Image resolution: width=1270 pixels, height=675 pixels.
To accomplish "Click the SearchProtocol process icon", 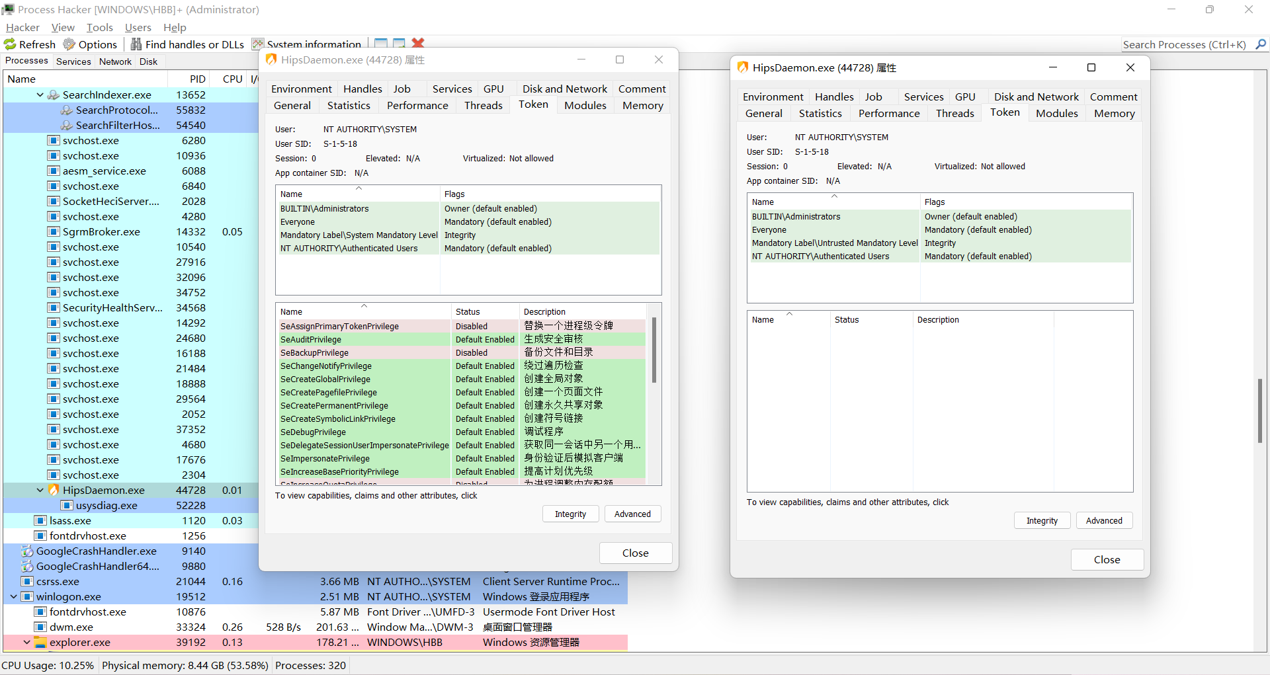I will 67,110.
